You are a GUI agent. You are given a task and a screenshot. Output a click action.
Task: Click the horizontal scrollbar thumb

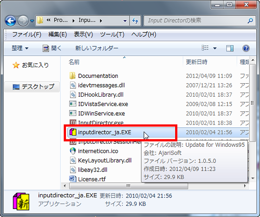129,186
